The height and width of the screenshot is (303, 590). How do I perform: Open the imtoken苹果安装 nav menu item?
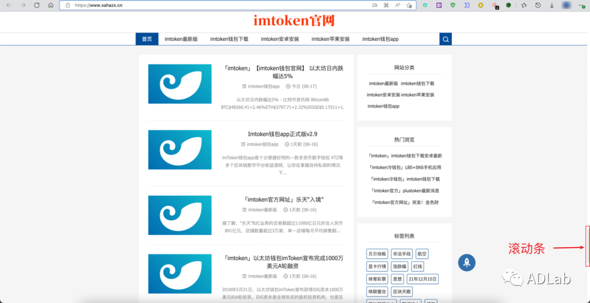pyautogui.click(x=331, y=39)
